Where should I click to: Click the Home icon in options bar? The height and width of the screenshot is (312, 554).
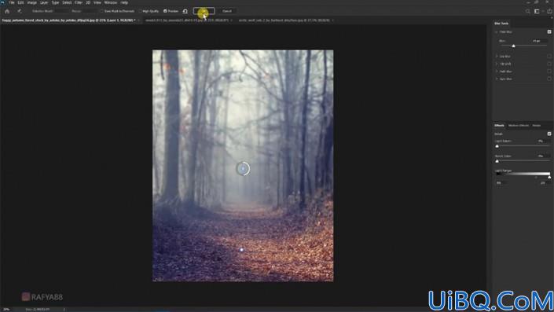(7, 11)
